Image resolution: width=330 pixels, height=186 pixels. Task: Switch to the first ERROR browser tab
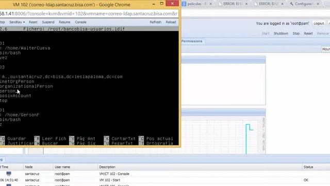tap(233, 4)
